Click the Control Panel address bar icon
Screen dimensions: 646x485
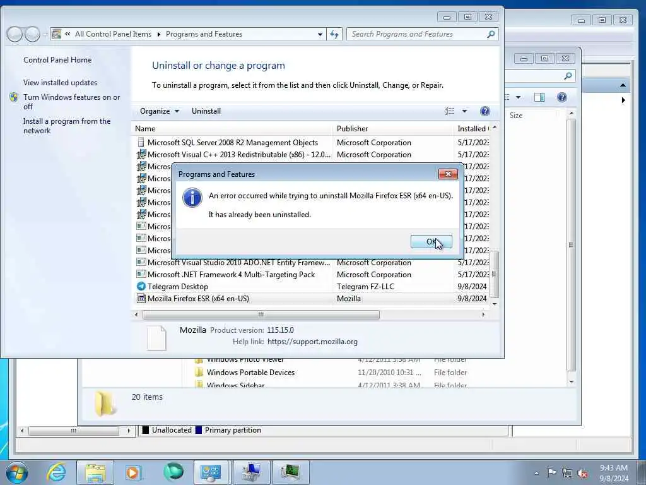[56, 34]
